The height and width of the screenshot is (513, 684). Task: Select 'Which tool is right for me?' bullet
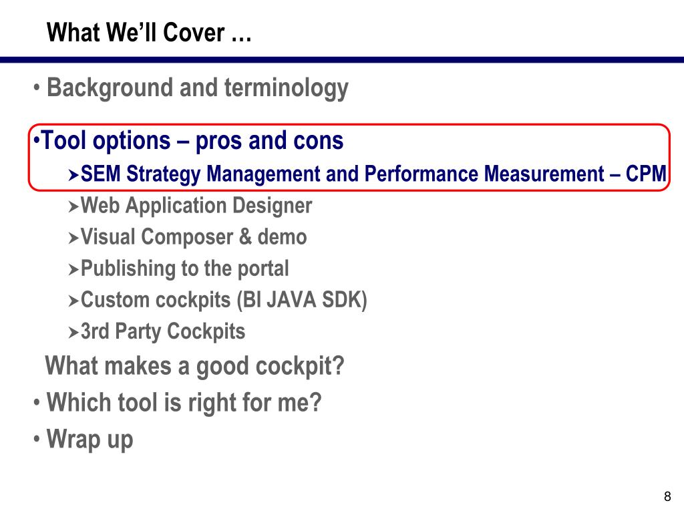184,403
